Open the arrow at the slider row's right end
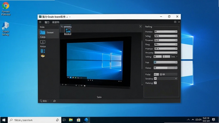 click(176, 68)
